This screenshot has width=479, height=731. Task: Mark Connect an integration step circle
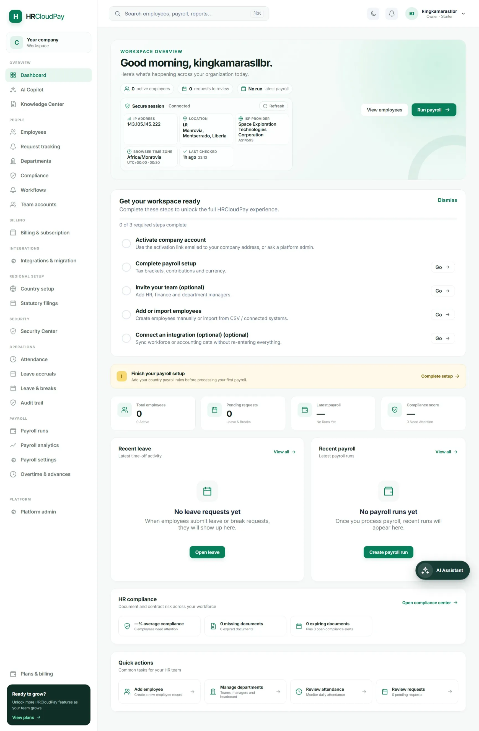(x=126, y=338)
